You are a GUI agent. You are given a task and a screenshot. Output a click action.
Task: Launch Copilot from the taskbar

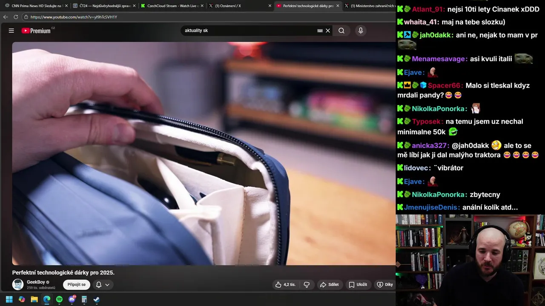(22, 299)
